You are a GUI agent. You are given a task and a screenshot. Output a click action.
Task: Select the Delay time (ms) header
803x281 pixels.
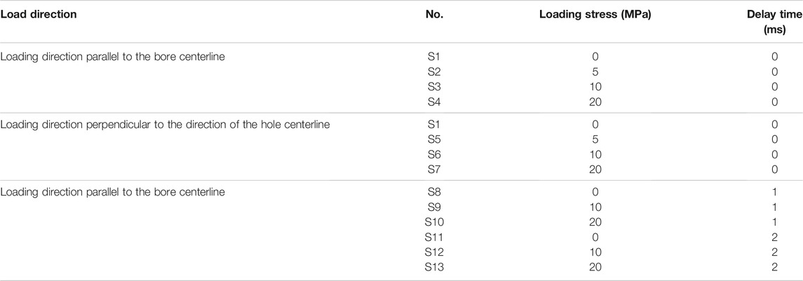tap(775, 22)
